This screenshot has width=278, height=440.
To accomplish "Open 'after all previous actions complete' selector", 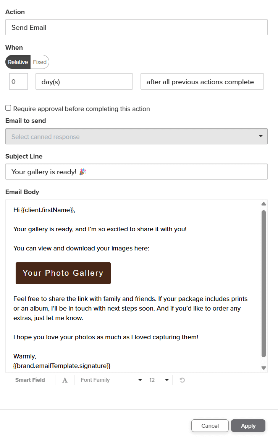I will pos(202,82).
